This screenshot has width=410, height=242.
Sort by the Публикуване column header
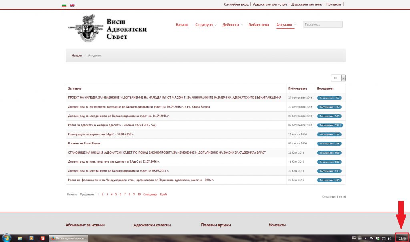click(x=297, y=88)
